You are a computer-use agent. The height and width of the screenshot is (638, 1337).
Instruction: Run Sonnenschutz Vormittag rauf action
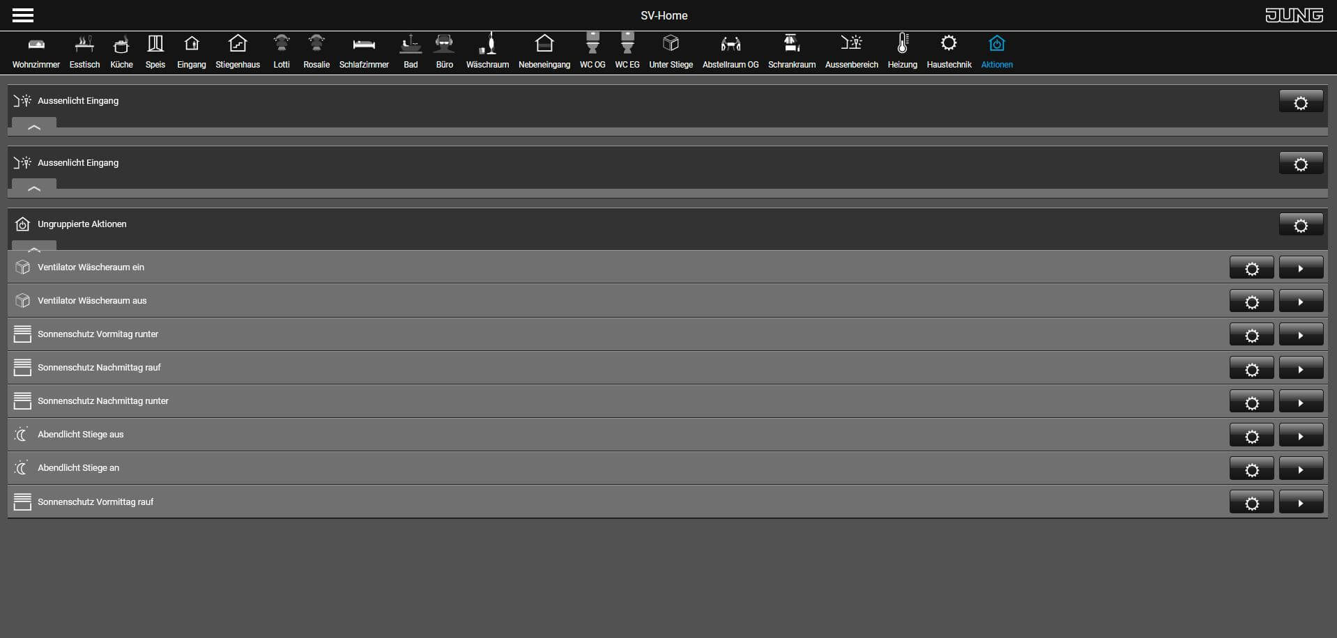[x=1301, y=502]
